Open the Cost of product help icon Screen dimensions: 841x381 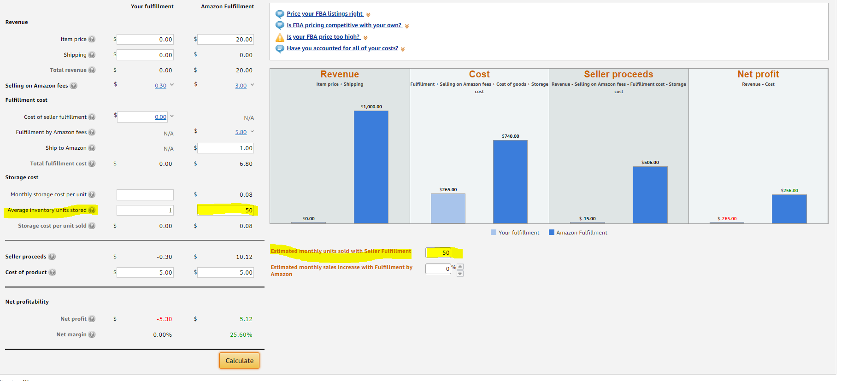(x=53, y=272)
